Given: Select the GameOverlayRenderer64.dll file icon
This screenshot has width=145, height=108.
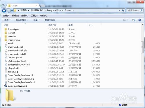Looking at the screenshot, I should click(x=6, y=82).
